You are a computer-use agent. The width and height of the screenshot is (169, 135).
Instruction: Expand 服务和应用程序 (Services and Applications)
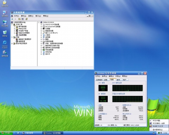tap(12, 44)
